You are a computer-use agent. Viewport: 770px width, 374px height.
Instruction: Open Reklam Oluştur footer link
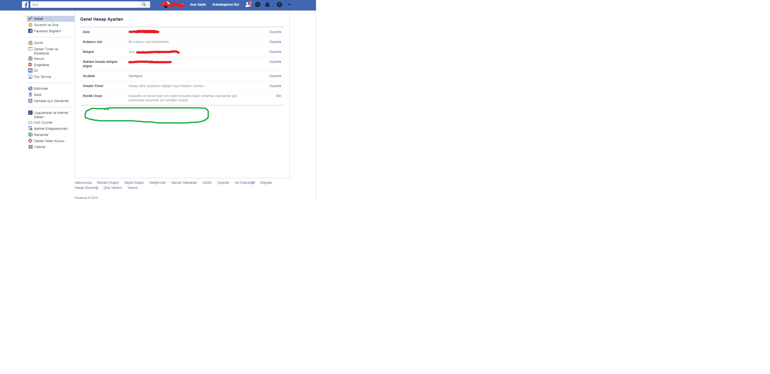(108, 182)
